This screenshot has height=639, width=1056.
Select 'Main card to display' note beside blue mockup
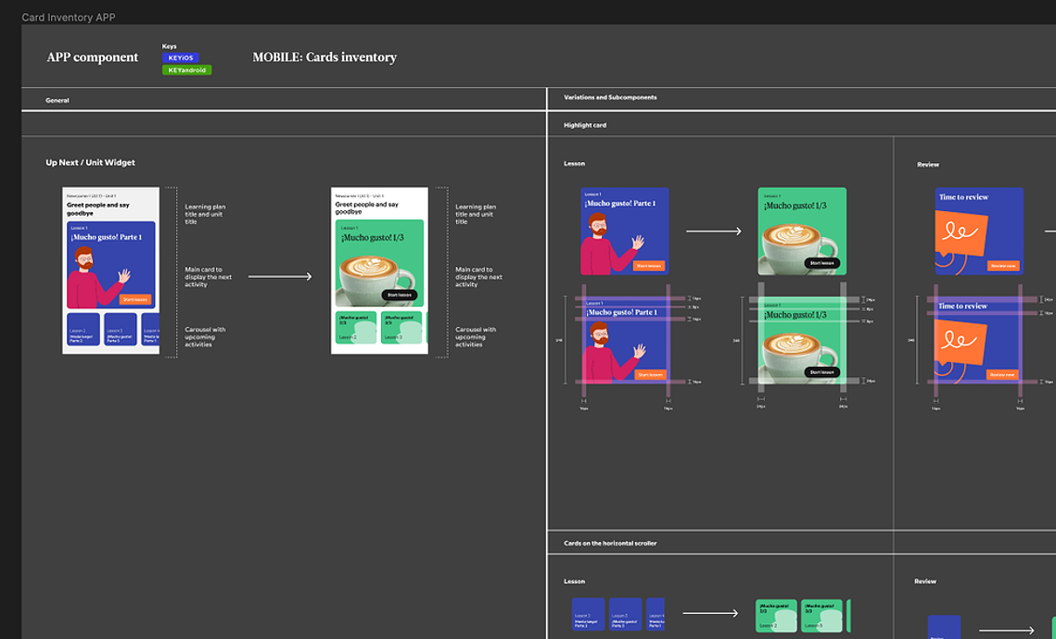coord(208,277)
